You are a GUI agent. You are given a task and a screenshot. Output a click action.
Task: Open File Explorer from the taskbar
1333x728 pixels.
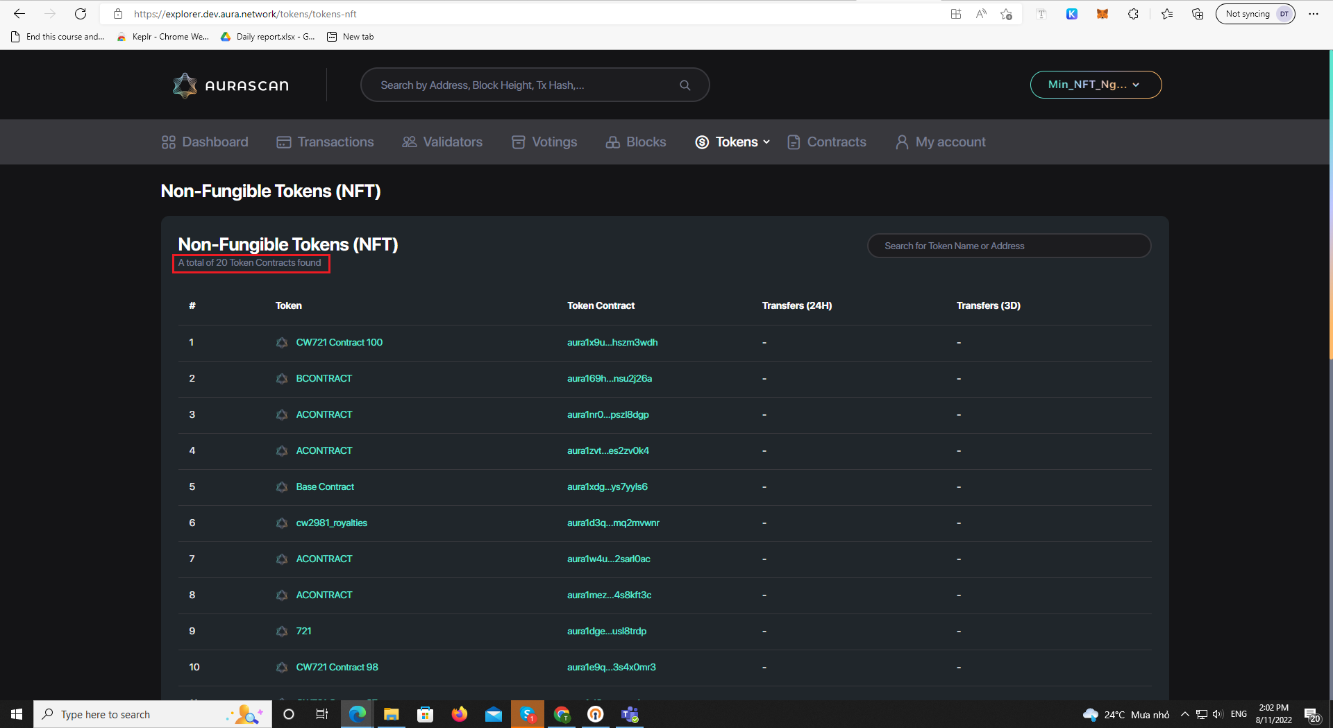click(392, 714)
